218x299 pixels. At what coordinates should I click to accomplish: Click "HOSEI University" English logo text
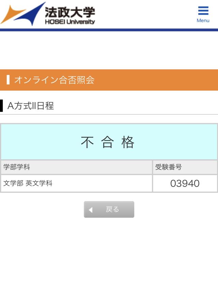tap(70, 22)
